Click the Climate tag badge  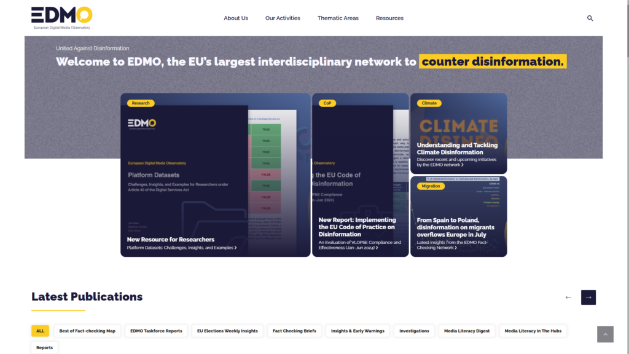pos(429,103)
